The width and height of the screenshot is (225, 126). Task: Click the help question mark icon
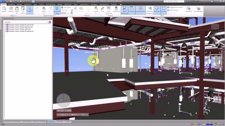pos(212,1)
